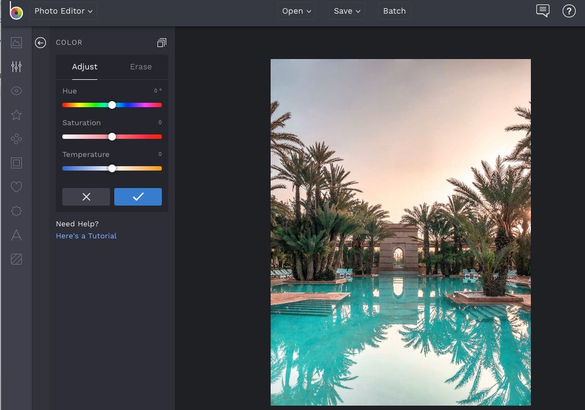Click the Batch button
Screen dimensions: 585x410
point(394,11)
